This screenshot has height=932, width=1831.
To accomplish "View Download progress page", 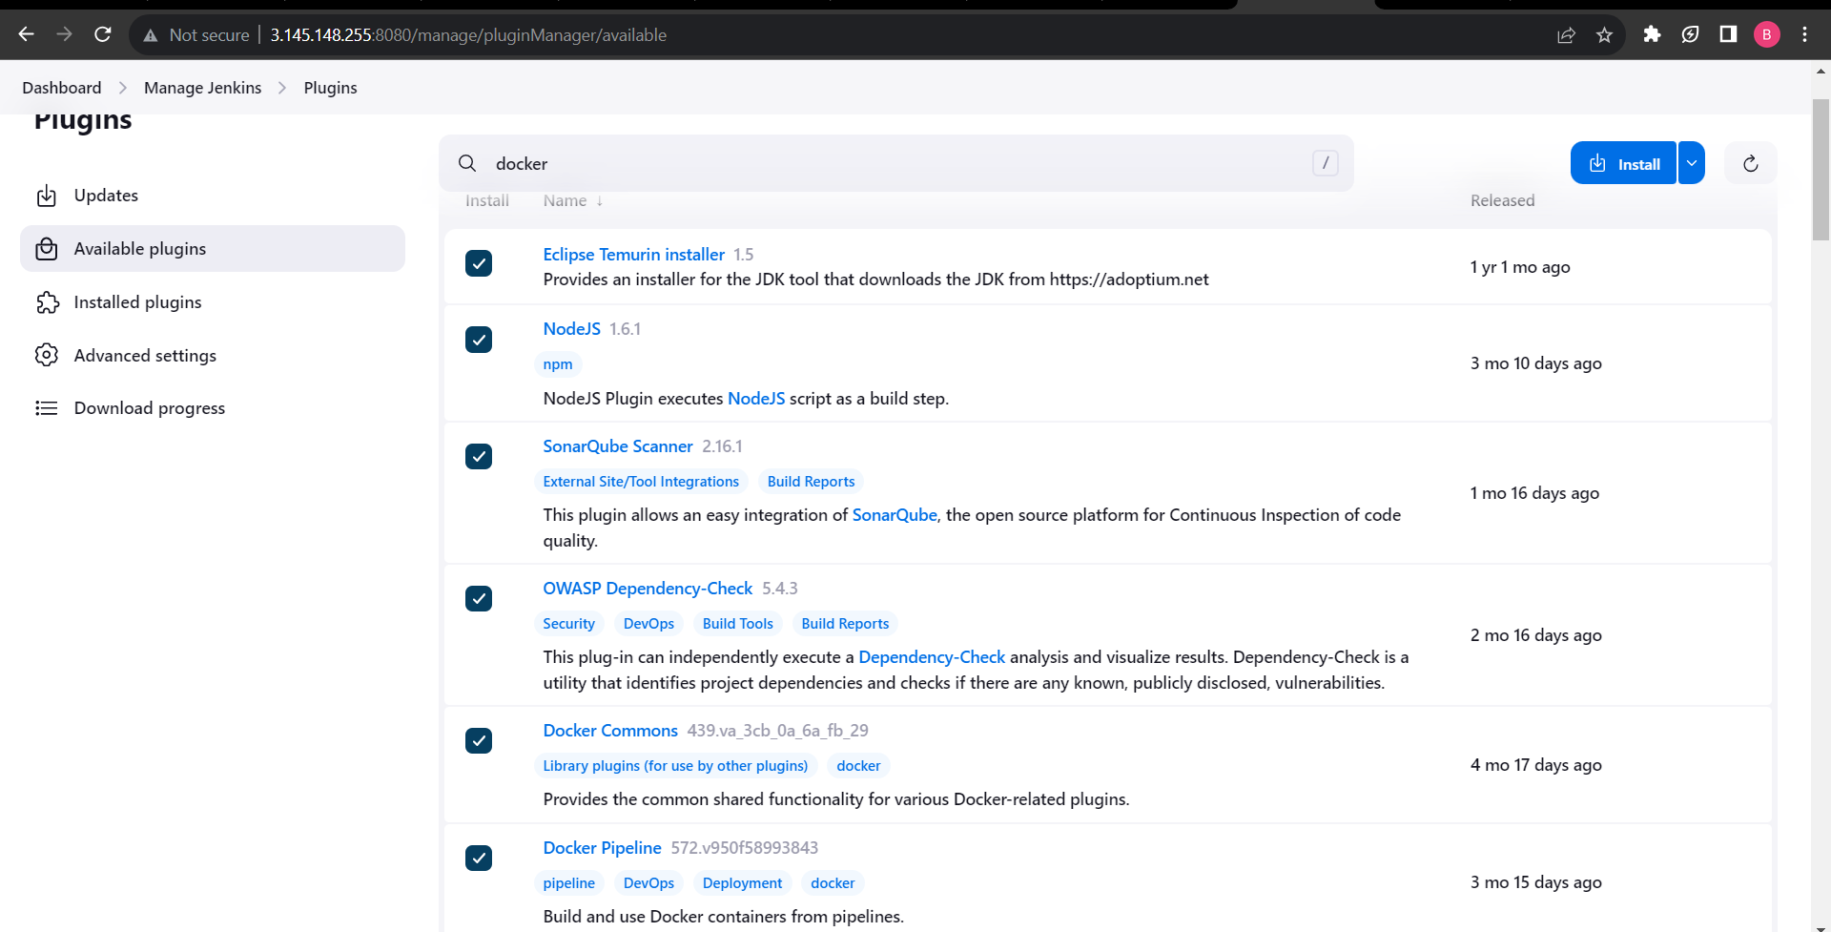I will click(x=213, y=408).
